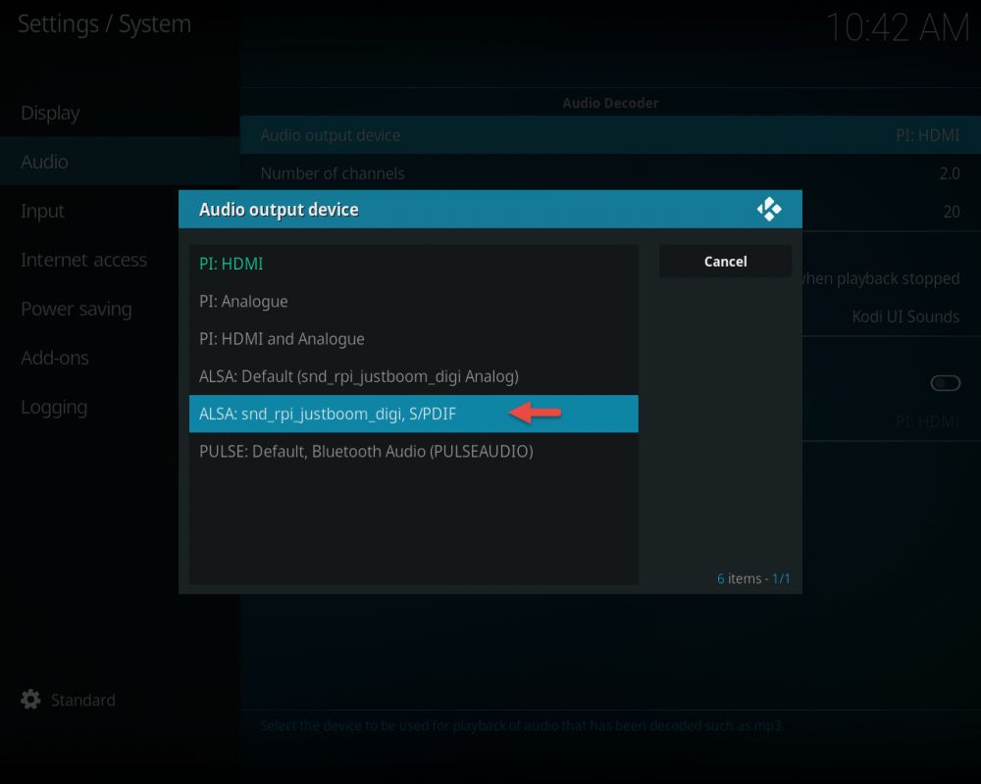Toggle the switch in the settings panel

point(945,383)
